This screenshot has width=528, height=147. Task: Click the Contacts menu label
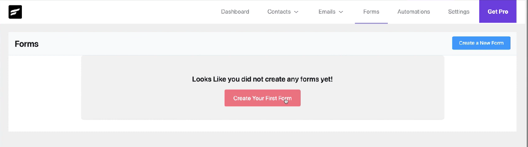(x=279, y=12)
